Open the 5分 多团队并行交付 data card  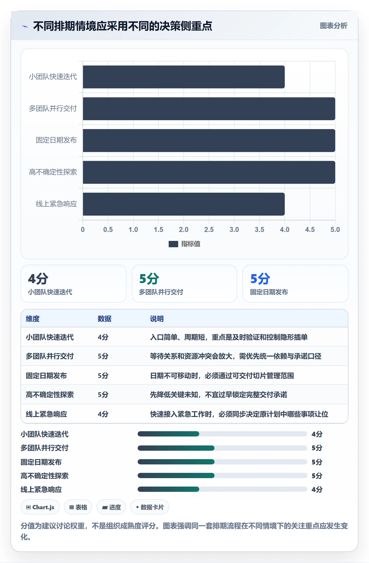184,284
